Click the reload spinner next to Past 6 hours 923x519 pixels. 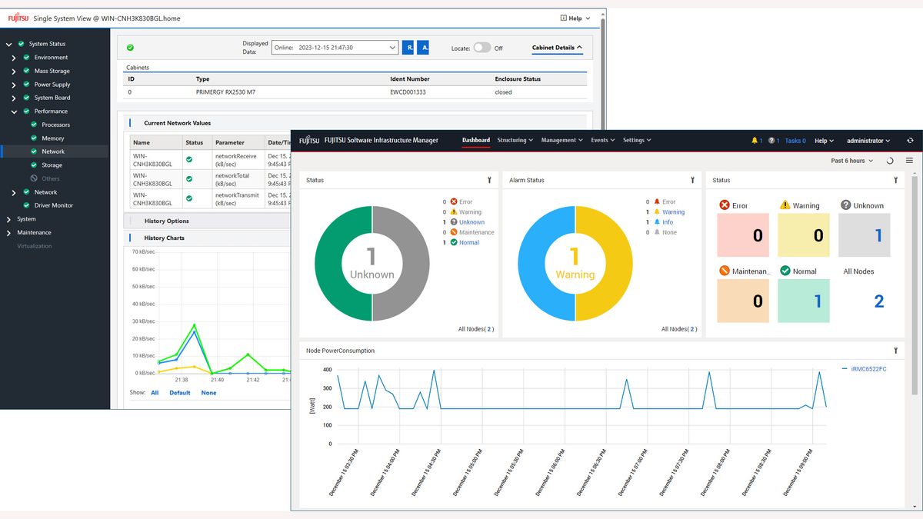pos(890,161)
